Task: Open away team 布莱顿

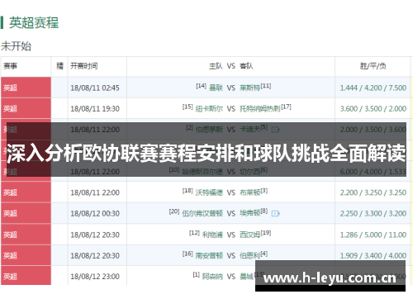Action: coord(249,192)
